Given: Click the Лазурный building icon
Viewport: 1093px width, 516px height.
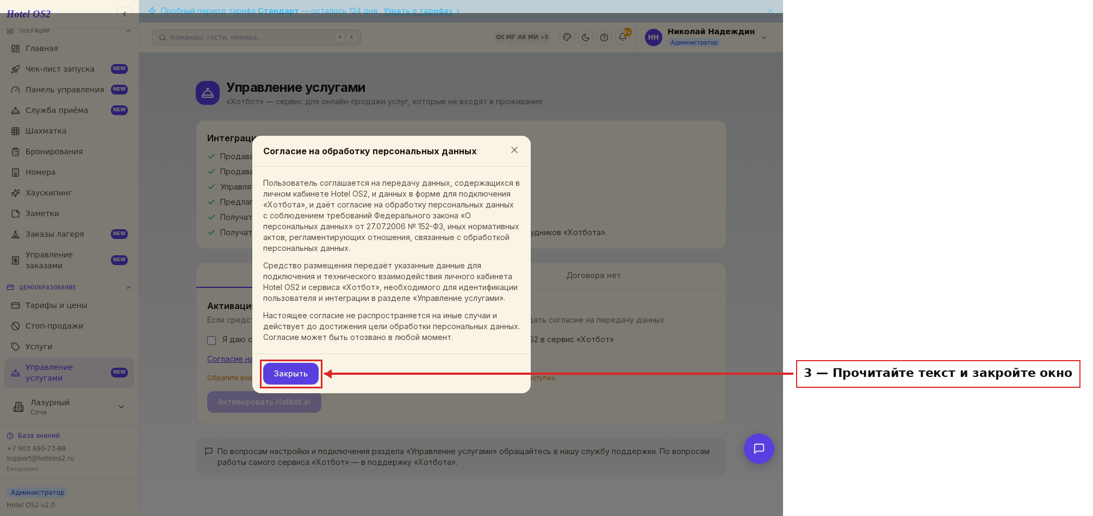Looking at the screenshot, I should pyautogui.click(x=18, y=407).
